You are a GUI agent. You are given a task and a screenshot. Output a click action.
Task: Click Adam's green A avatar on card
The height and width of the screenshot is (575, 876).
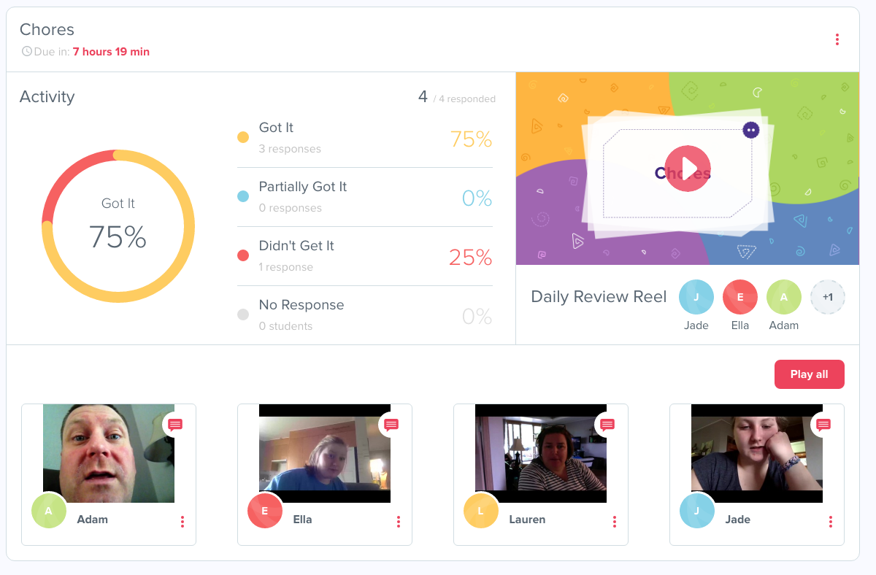click(x=48, y=511)
